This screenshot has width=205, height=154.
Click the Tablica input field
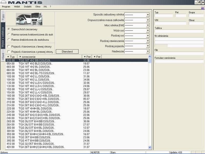[179, 31]
